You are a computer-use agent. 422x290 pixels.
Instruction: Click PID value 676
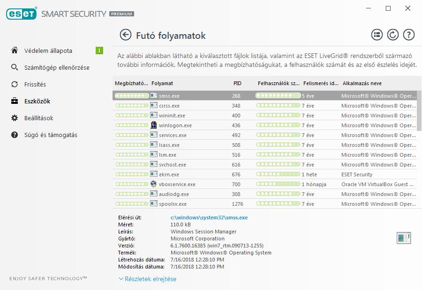point(236,174)
